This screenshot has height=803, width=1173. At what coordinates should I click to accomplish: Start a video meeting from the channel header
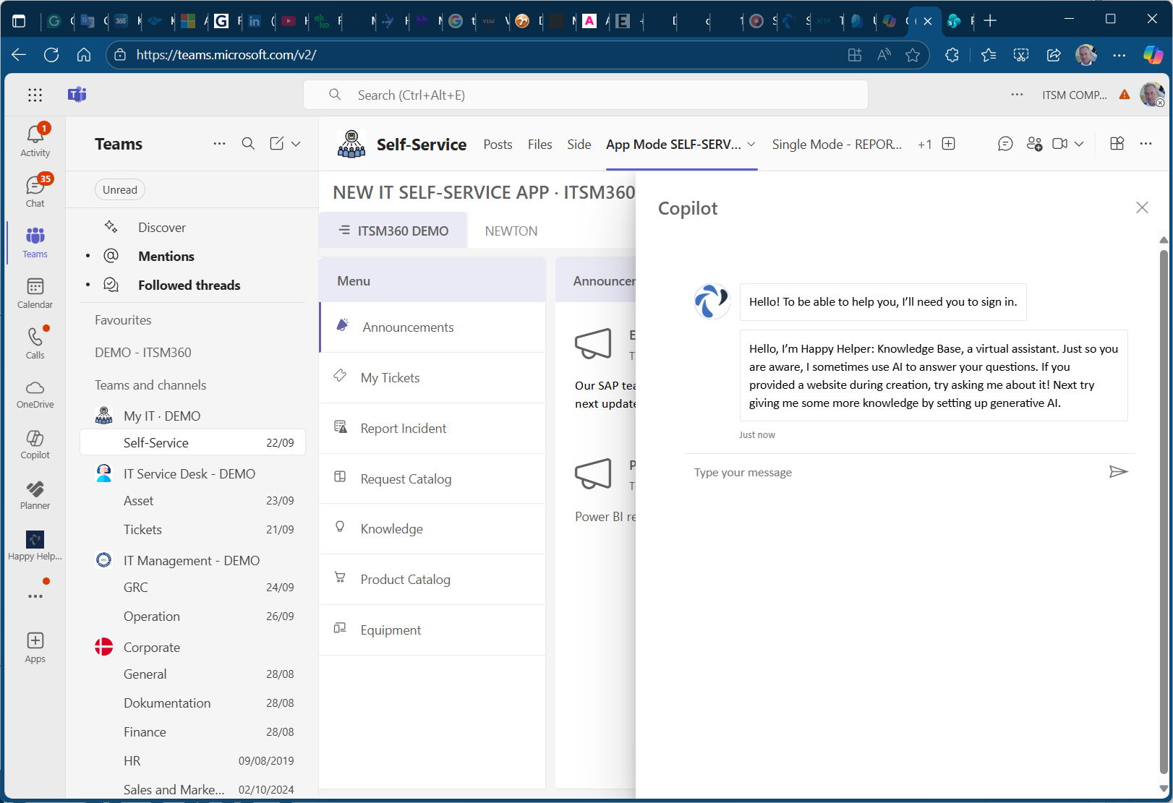[1060, 144]
